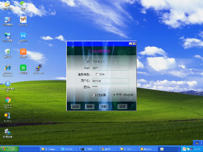Viewport: 203px width, 152px height.
Task: Switch to the D:\temp folder taskbar item
Action: pyautogui.click(x=49, y=149)
